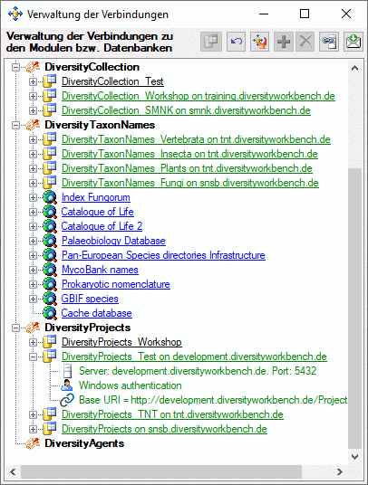This screenshot has height=485, width=368.
Task: Expand the Catalogue of Life 2 entry
Action: tap(33, 226)
